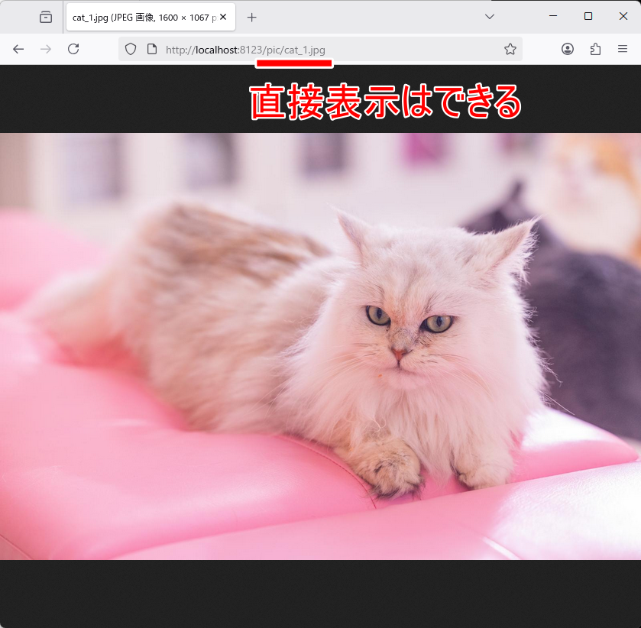Click the displayed cat image

(321, 346)
